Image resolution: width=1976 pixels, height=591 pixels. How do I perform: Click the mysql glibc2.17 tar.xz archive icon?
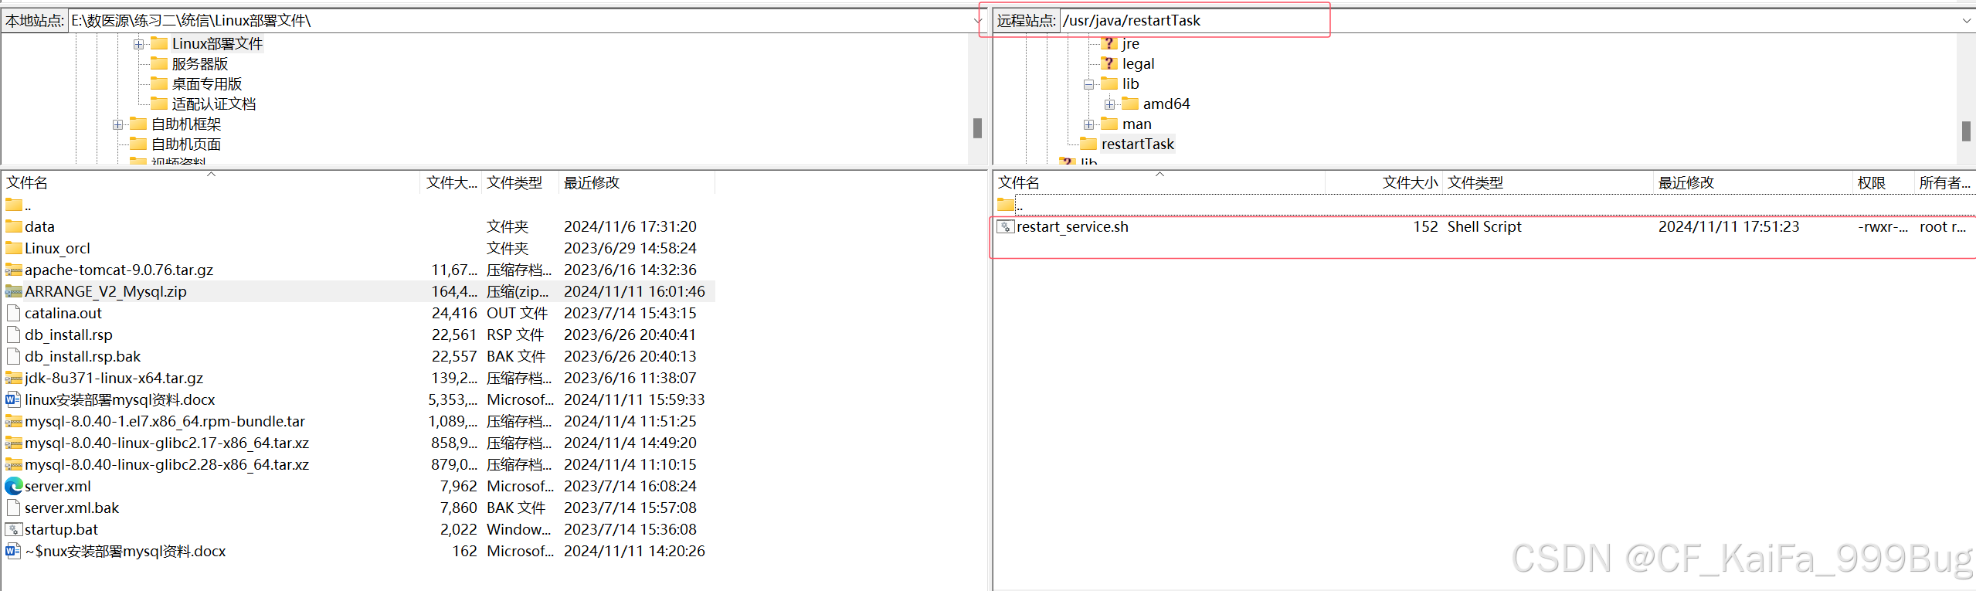pos(14,443)
